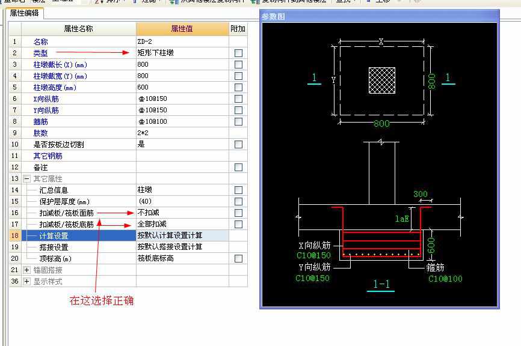
Task: Edit the 肢数 value 2*2
Action: (182, 133)
